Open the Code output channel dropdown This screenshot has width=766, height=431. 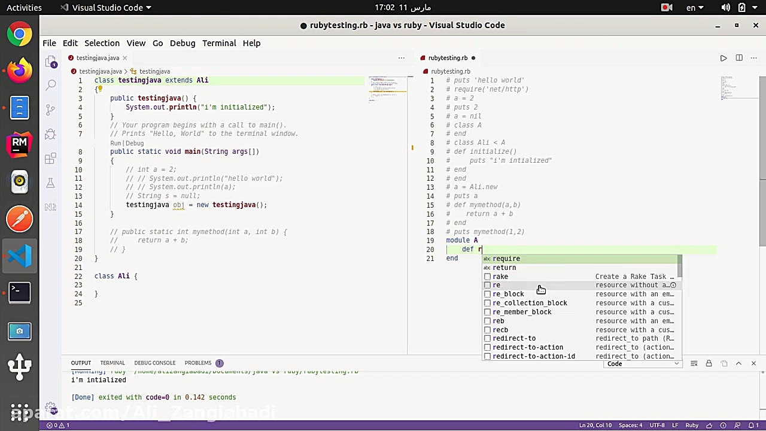pos(643,363)
